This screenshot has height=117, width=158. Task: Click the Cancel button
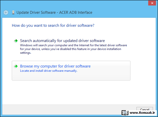point(145,109)
